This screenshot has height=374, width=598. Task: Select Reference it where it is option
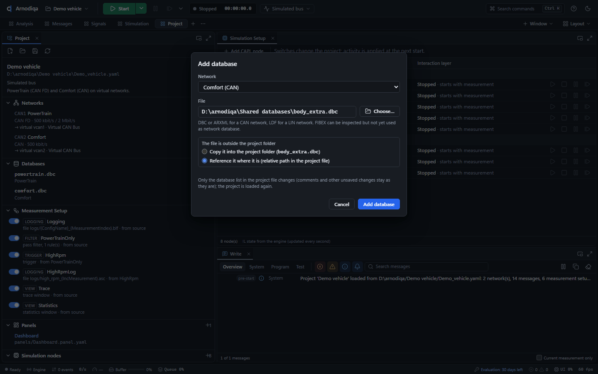[x=204, y=161]
